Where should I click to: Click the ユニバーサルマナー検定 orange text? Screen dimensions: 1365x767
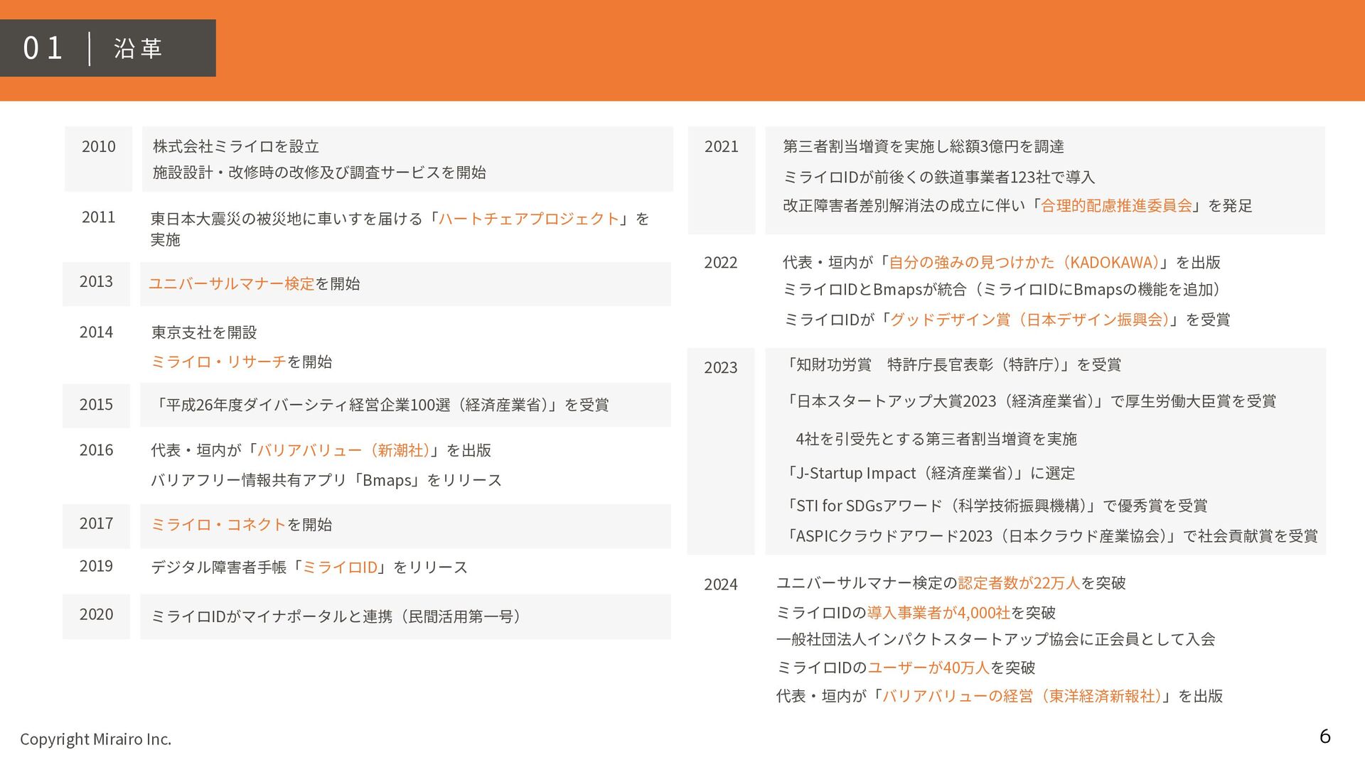tap(231, 284)
